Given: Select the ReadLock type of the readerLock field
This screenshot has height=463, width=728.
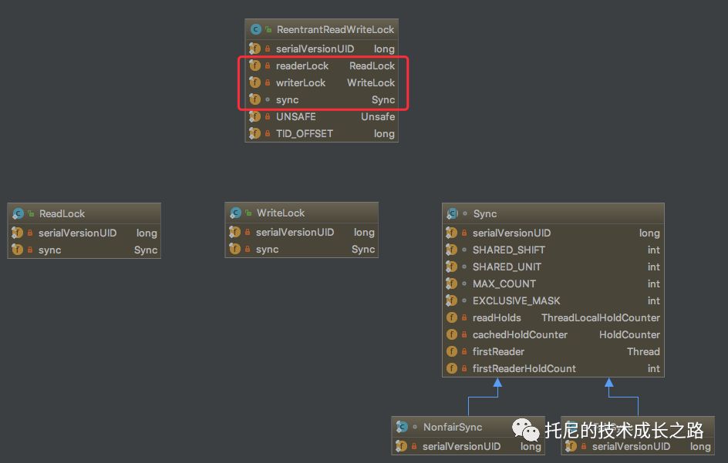Looking at the screenshot, I should point(372,66).
